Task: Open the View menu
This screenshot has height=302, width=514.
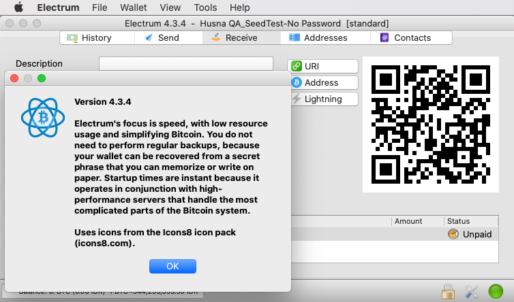Action: click(170, 7)
